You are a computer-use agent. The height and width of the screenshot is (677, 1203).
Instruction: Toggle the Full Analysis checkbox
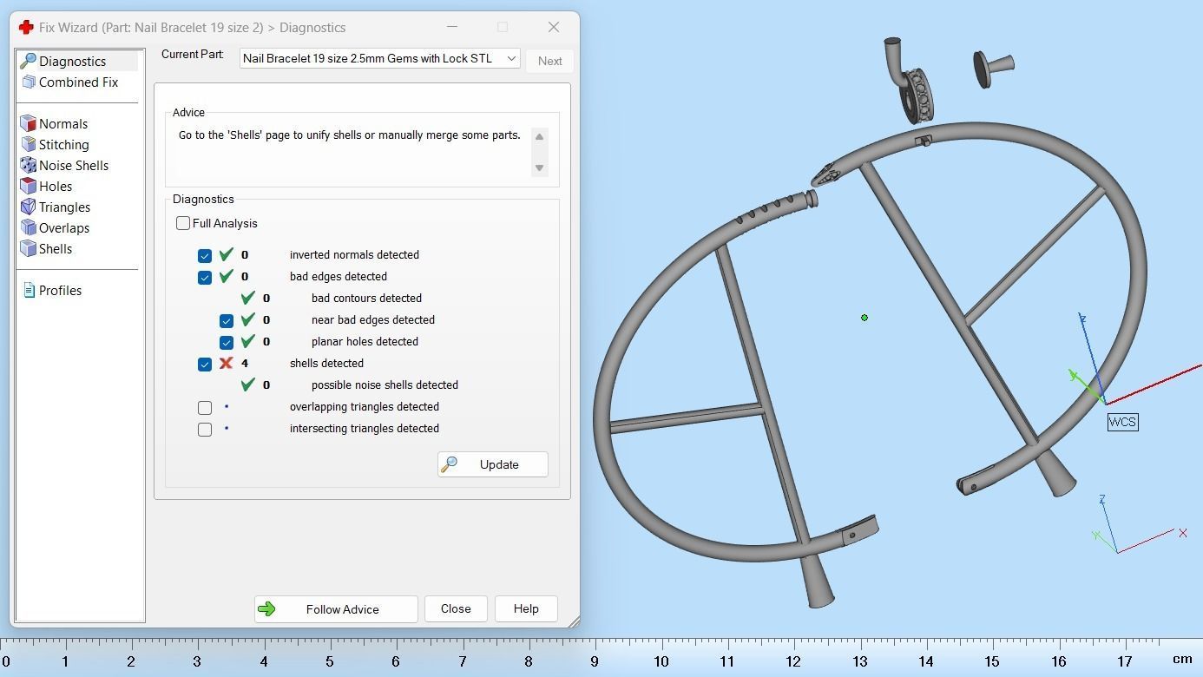(183, 223)
